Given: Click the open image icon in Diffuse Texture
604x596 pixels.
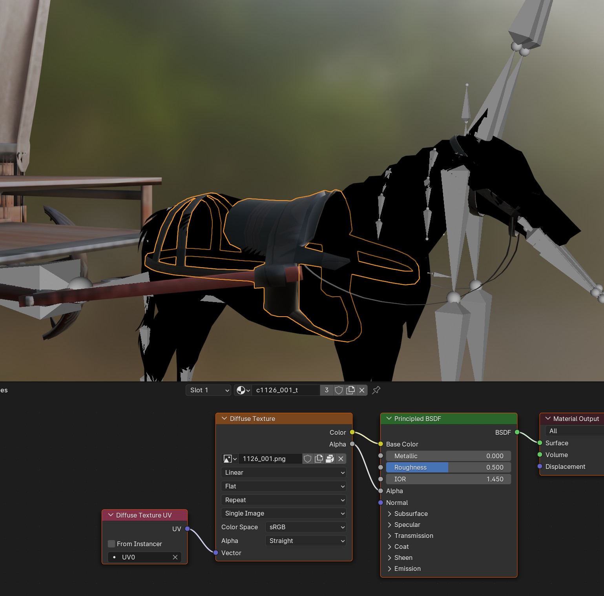Looking at the screenshot, I should (330, 459).
